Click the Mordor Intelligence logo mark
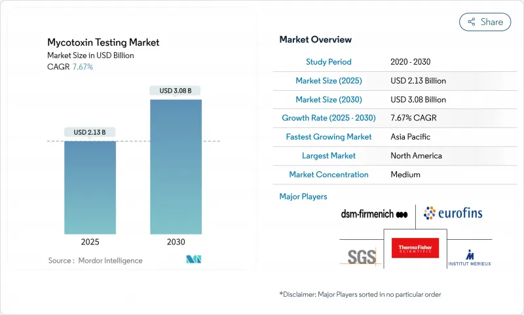524x315 pixels. 193,260
